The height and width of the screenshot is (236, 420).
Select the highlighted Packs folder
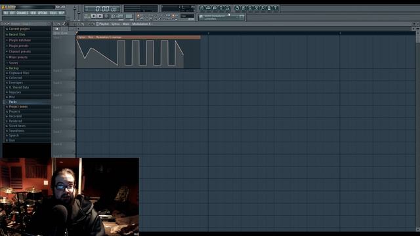coord(27,102)
